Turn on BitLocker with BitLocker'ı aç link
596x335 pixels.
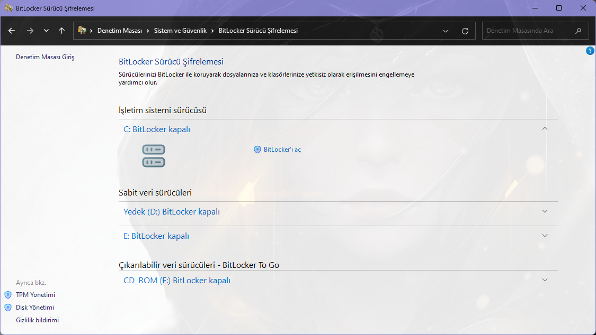tap(282, 150)
